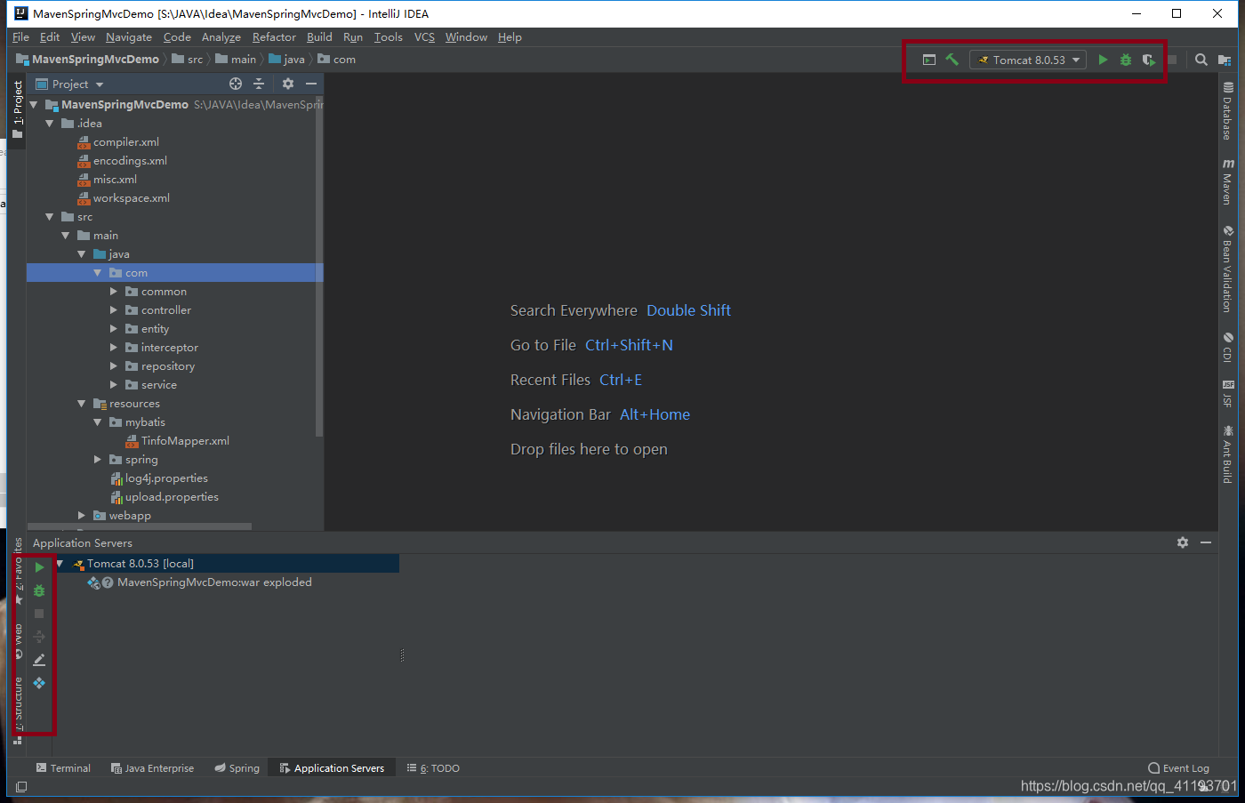Expand the spring resources folder

click(98, 460)
